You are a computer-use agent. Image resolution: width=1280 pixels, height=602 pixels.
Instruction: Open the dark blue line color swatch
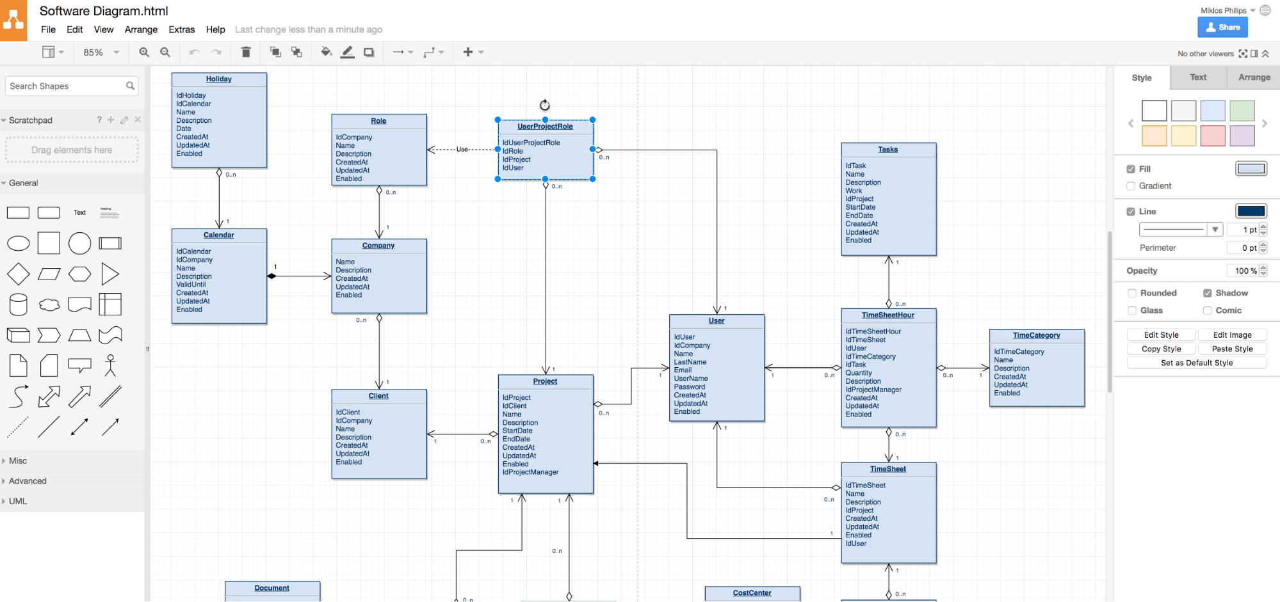click(x=1251, y=212)
